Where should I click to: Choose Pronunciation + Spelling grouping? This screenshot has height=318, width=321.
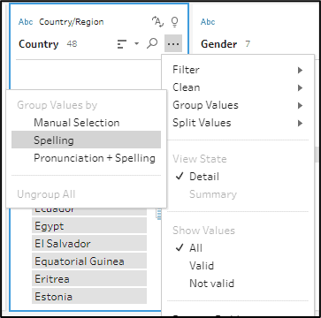pos(86,158)
